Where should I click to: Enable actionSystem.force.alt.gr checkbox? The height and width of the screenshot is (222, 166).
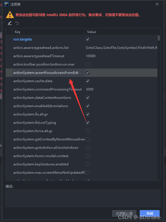tap(88, 131)
